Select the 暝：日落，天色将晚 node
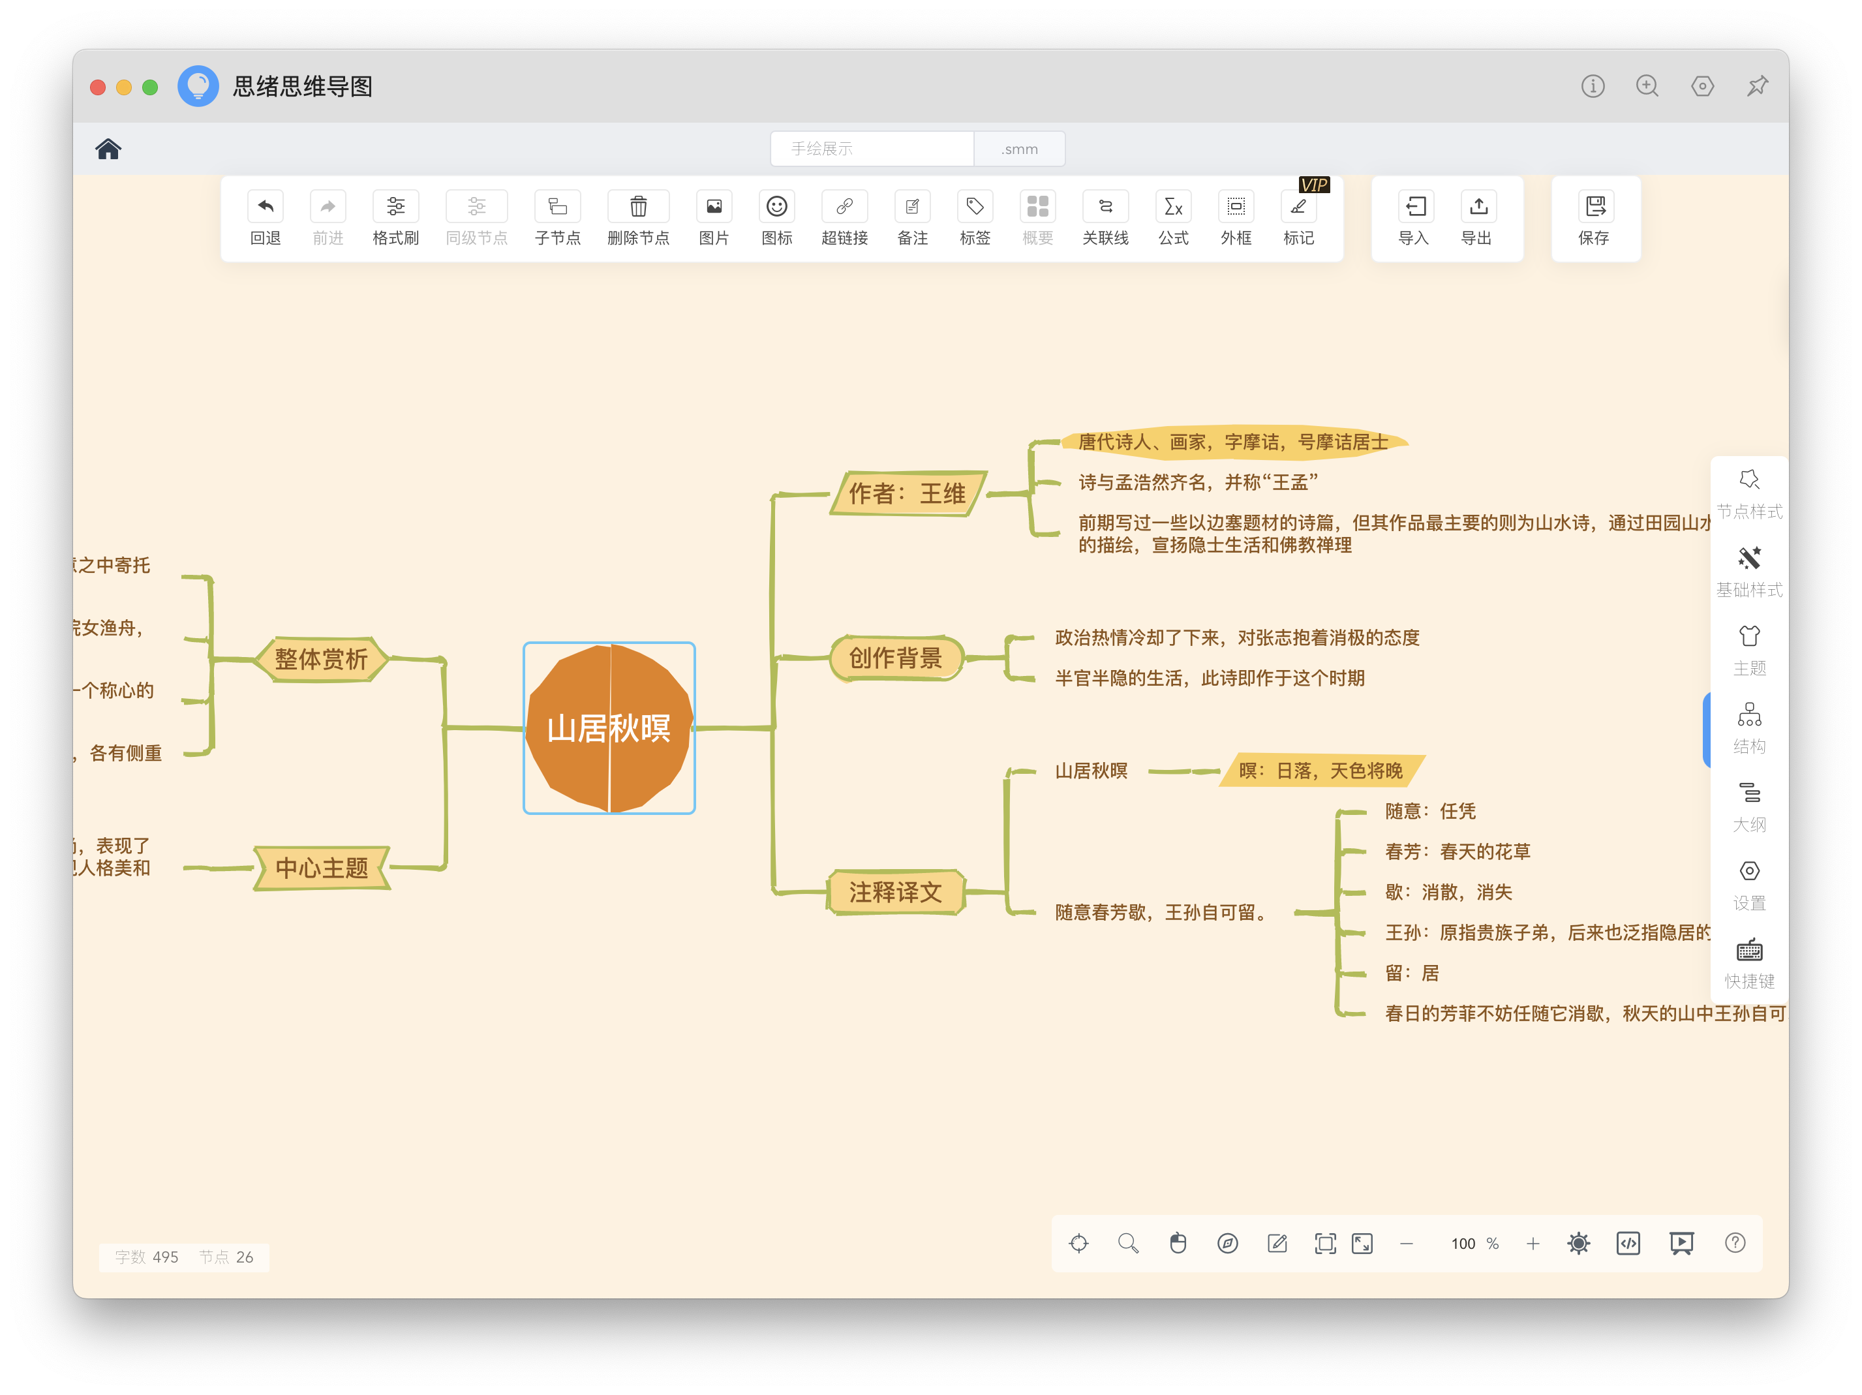 point(1320,771)
